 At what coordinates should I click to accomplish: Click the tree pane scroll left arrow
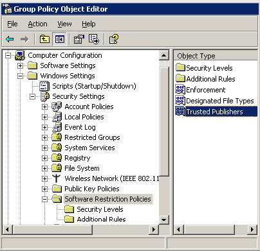(x=7, y=230)
